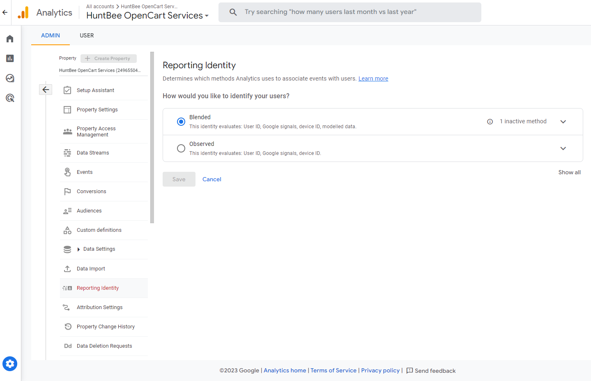The height and width of the screenshot is (381, 591).
Task: Click the Custom definitions shapes icon
Action: (x=67, y=230)
